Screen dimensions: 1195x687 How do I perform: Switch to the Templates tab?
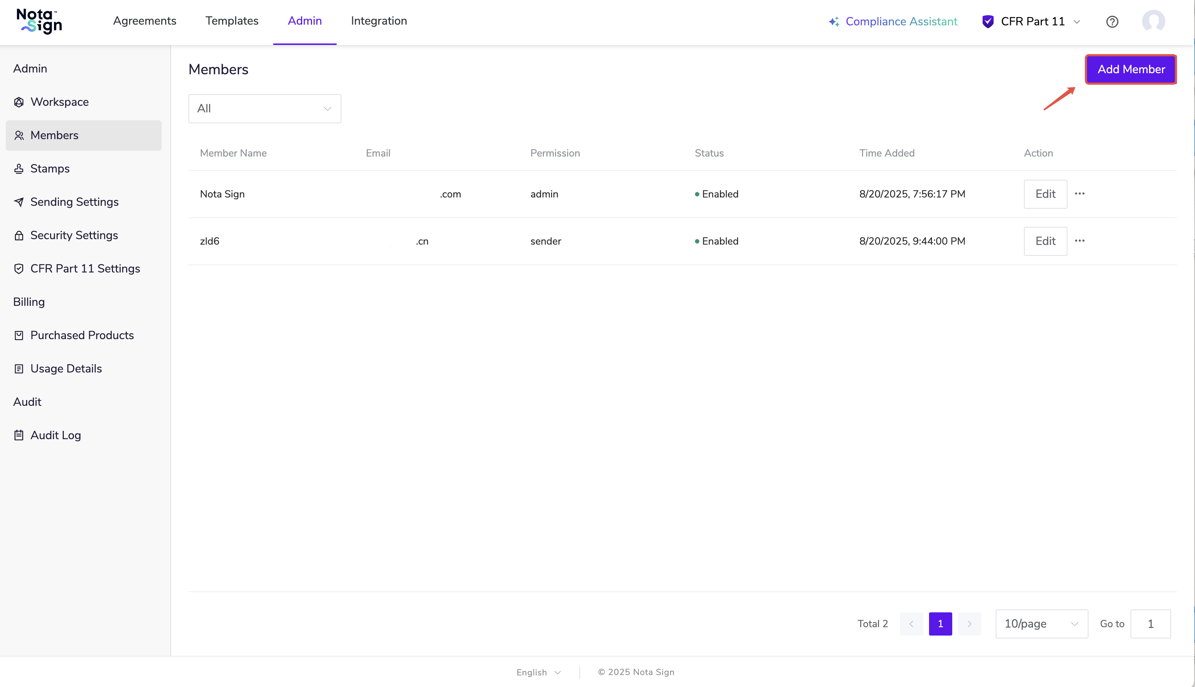click(x=232, y=21)
